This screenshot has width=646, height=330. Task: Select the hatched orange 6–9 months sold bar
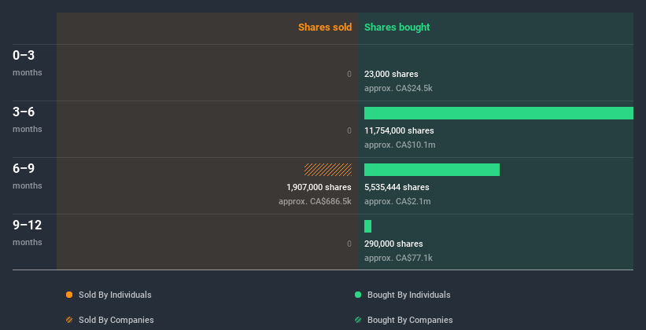[x=328, y=170]
